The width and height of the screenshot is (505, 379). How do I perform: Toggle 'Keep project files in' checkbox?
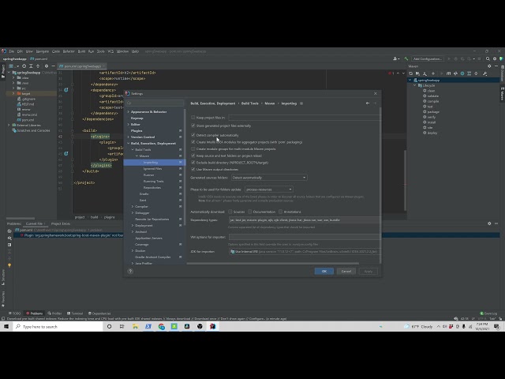[x=193, y=118]
